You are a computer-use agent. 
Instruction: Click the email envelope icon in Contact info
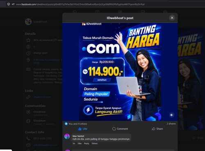click(28, 145)
